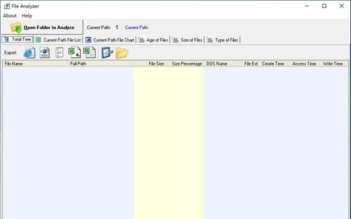Open the blue Current Path link
The width and height of the screenshot is (351, 219).
(136, 27)
